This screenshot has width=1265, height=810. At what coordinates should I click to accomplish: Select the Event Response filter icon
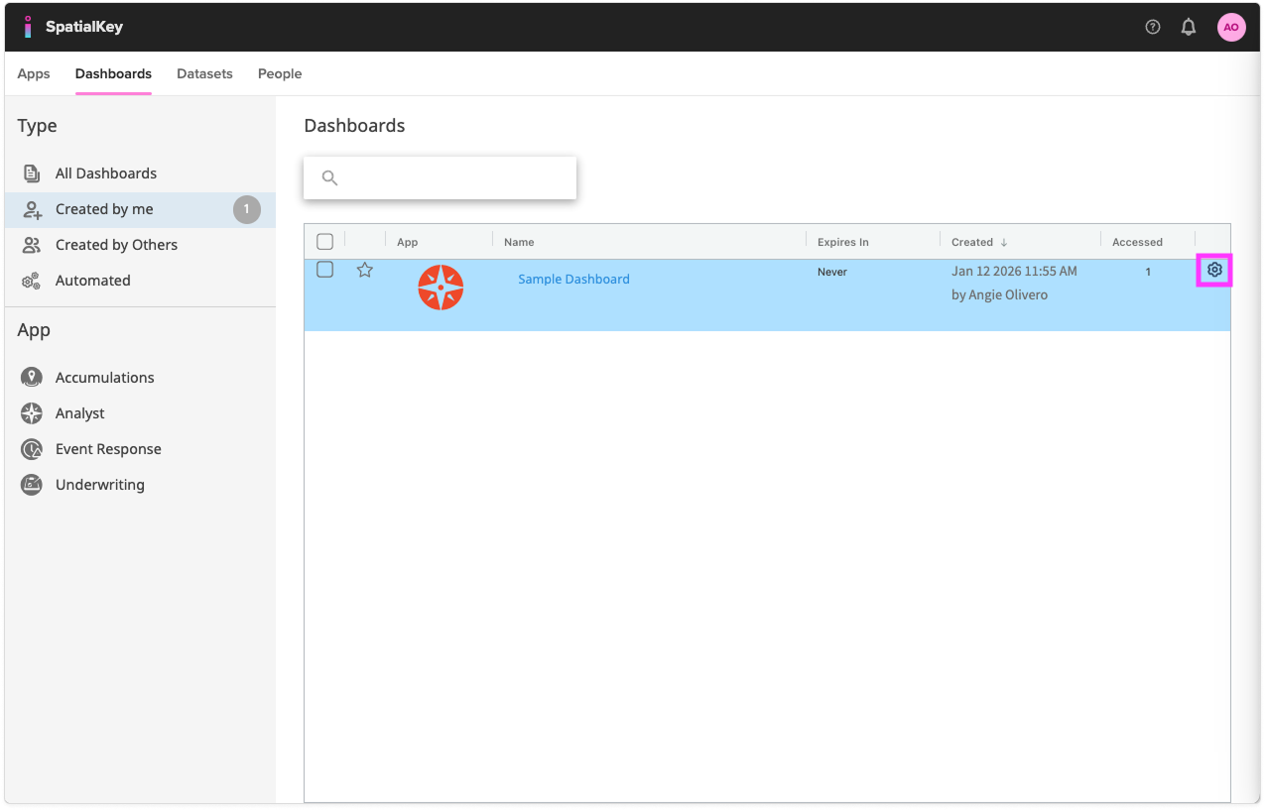point(31,448)
